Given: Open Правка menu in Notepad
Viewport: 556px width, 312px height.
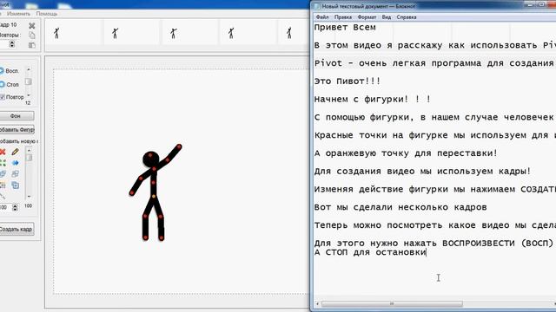Looking at the screenshot, I should [x=343, y=17].
